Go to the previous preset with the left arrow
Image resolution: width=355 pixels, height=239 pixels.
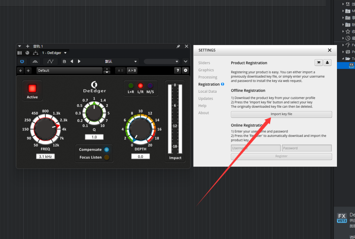click(x=20, y=71)
